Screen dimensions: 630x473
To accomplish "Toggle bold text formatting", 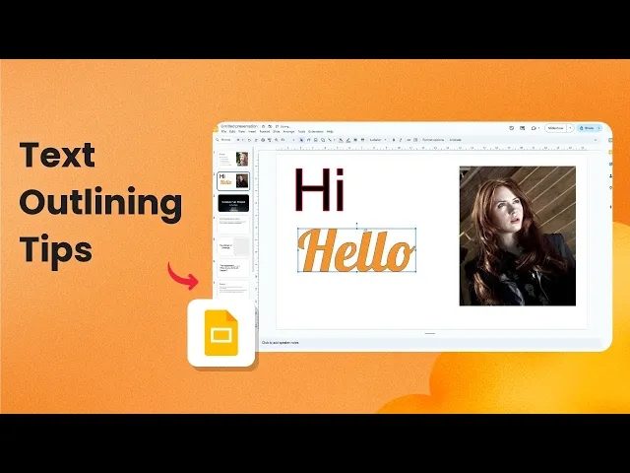I will pos(394,140).
